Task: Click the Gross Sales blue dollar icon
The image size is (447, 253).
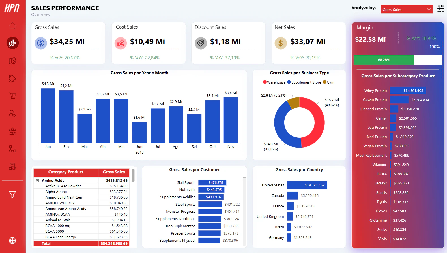Action: [x=41, y=43]
